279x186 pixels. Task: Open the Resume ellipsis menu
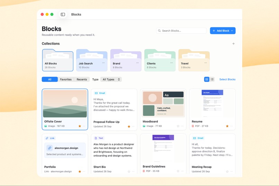click(232, 126)
